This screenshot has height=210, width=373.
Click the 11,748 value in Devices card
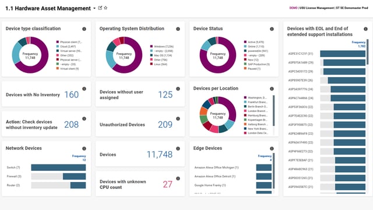click(160, 155)
